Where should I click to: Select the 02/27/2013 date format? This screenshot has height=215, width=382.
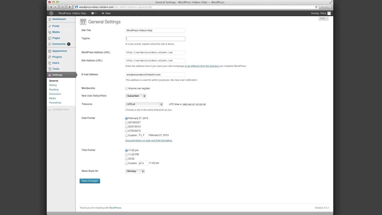pyautogui.click(x=127, y=127)
